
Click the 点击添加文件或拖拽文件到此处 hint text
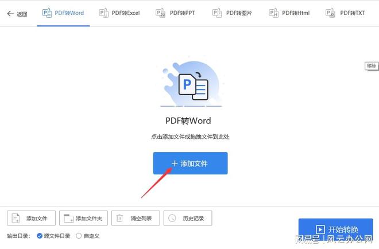click(190, 137)
